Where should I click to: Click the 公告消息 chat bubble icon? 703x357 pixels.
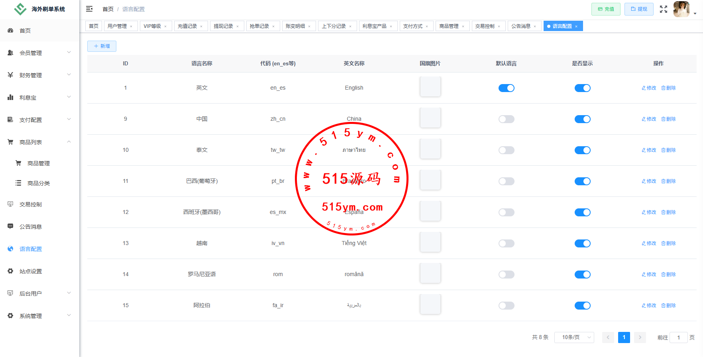point(10,227)
